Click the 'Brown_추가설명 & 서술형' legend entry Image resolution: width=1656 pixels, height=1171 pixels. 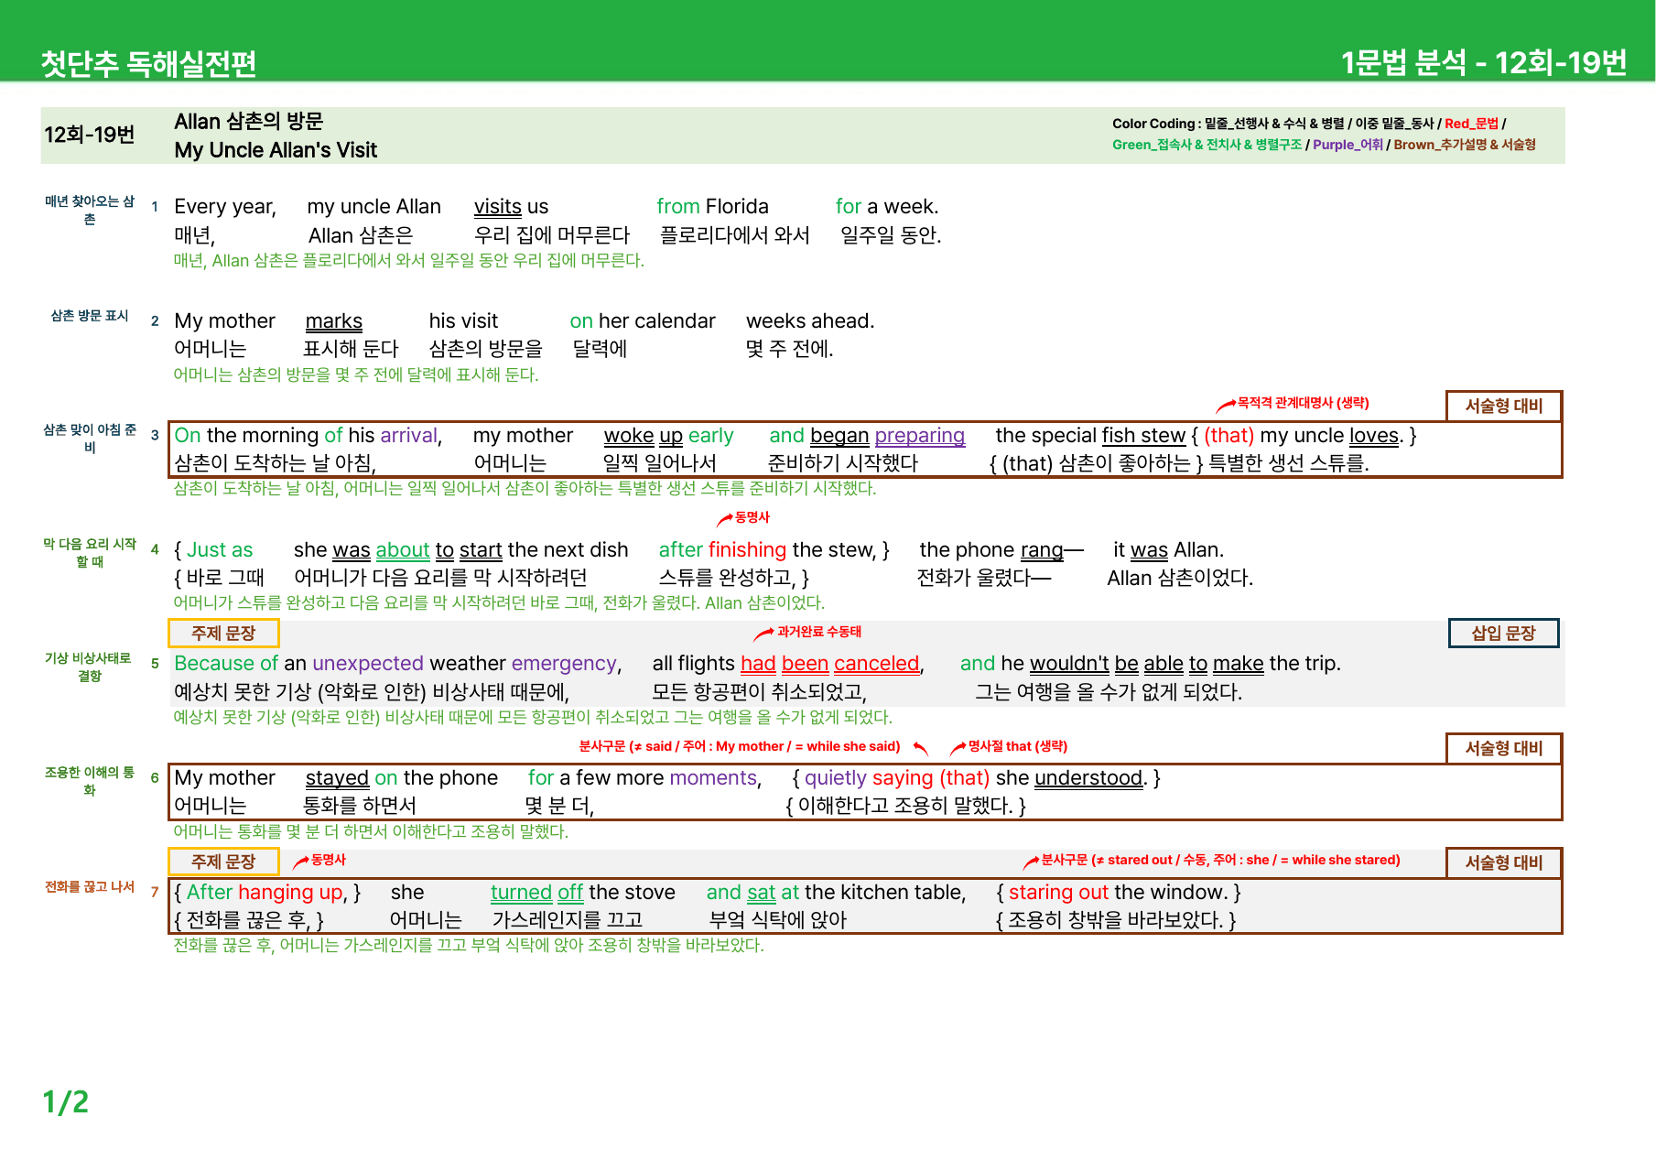pos(1465,145)
